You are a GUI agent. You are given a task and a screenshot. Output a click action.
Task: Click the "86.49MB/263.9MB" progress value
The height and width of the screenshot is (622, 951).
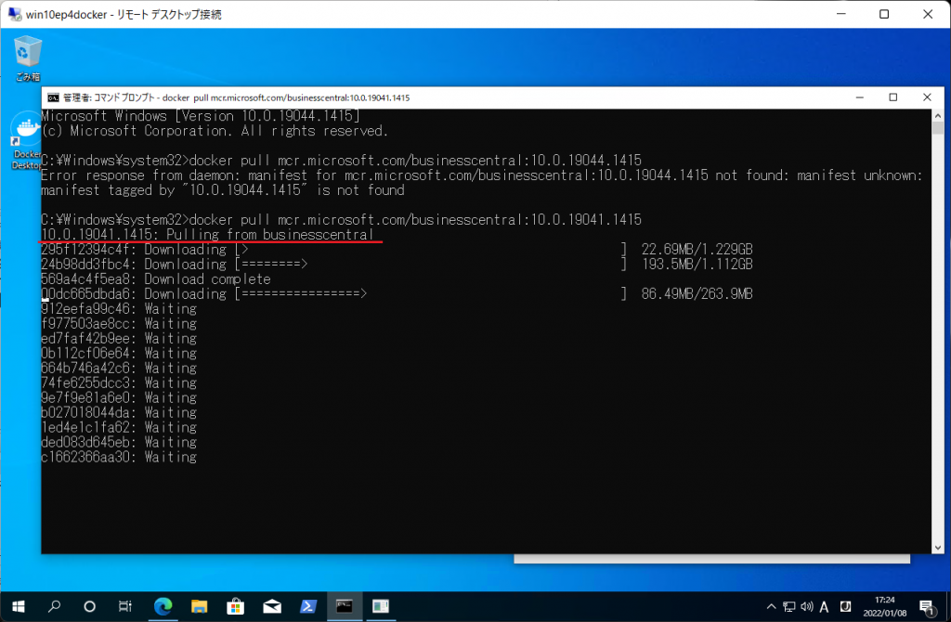click(697, 294)
